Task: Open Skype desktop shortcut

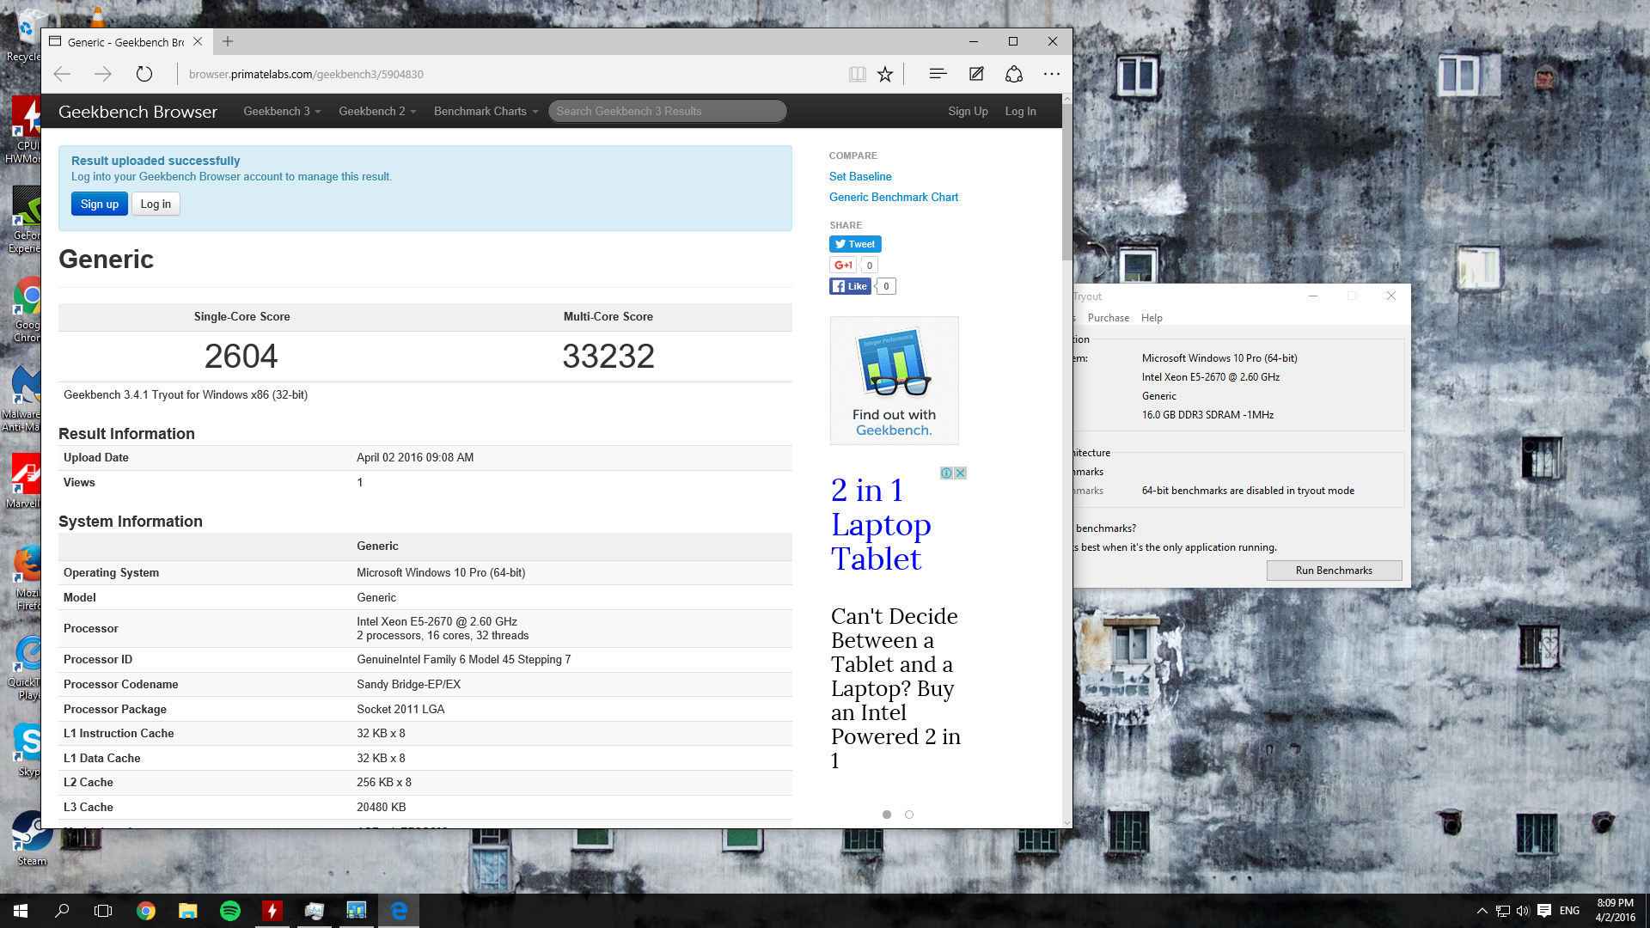Action: point(29,749)
